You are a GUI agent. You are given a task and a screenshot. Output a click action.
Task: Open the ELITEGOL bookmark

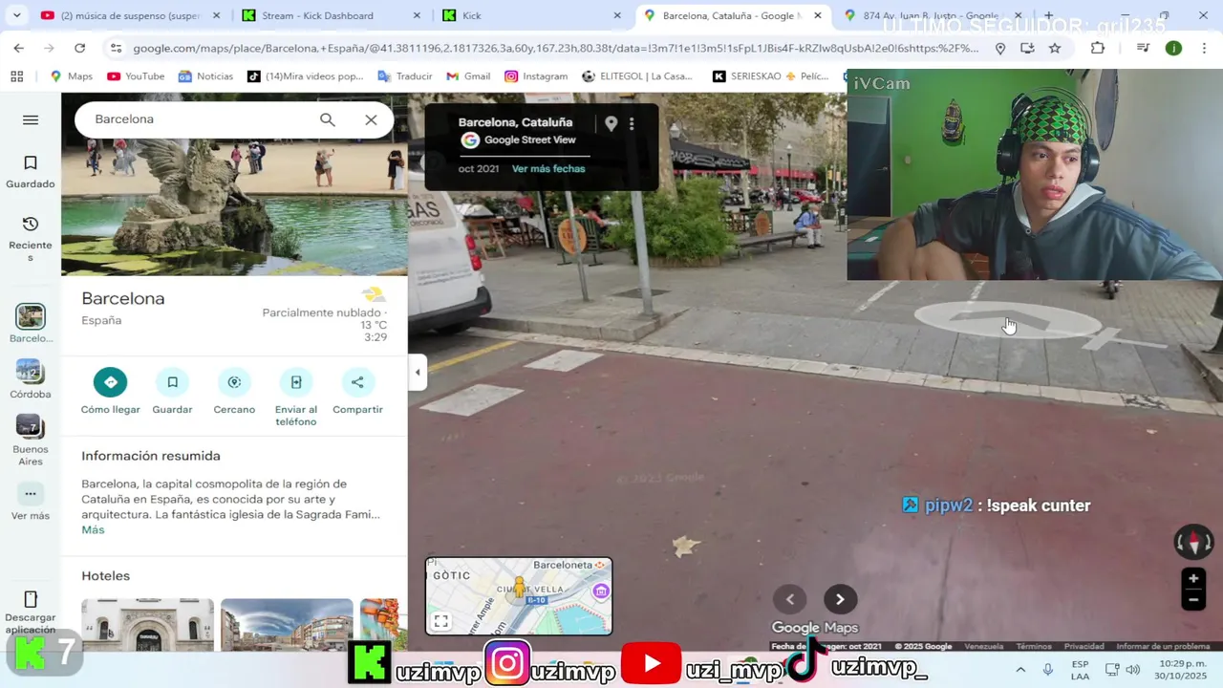click(637, 76)
